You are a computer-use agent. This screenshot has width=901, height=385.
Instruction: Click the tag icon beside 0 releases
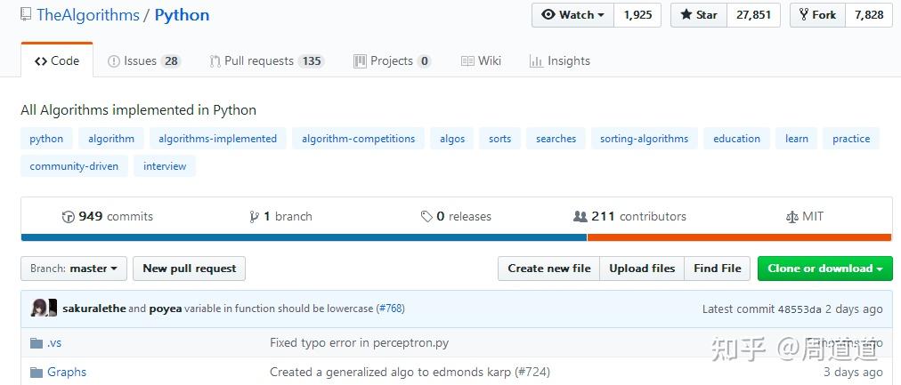426,217
